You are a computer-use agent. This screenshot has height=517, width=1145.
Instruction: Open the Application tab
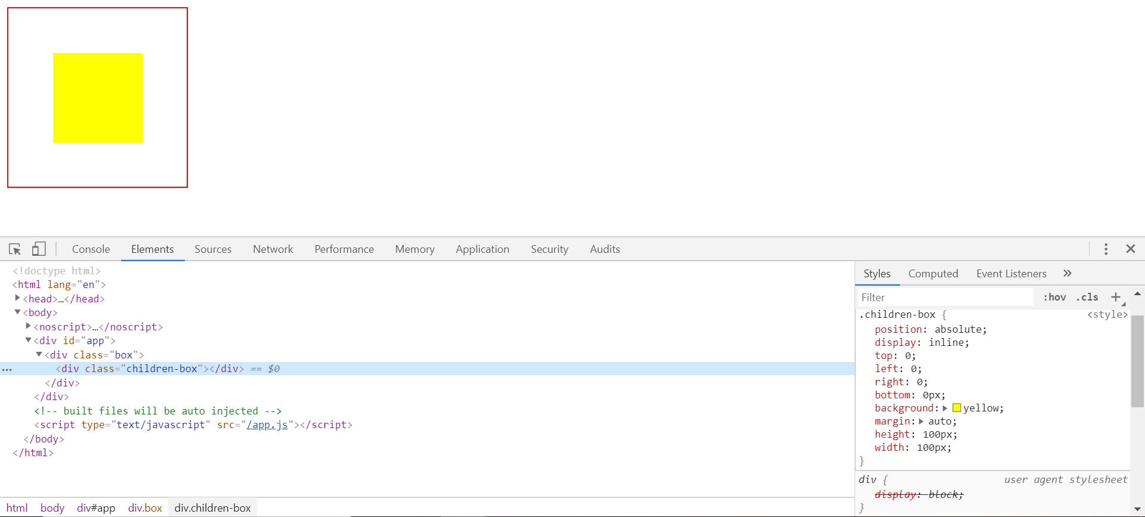click(x=482, y=249)
